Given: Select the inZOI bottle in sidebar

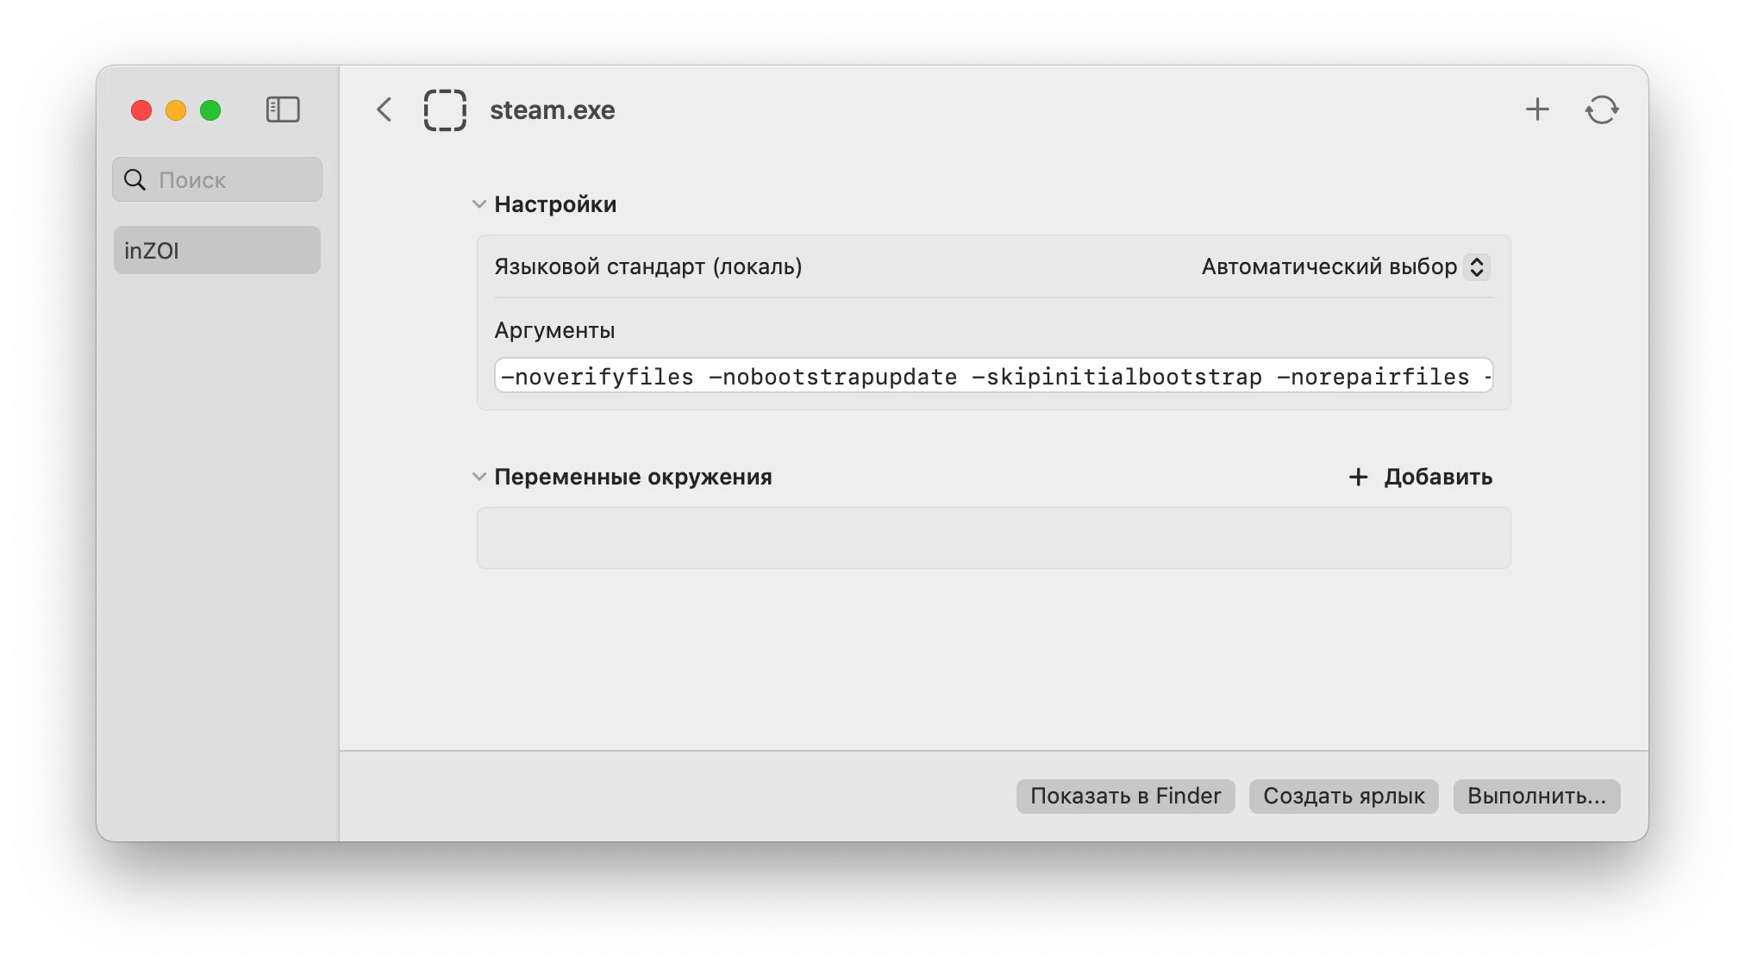Looking at the screenshot, I should 217,250.
